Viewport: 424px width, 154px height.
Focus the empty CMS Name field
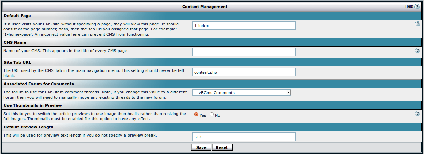[244, 52]
